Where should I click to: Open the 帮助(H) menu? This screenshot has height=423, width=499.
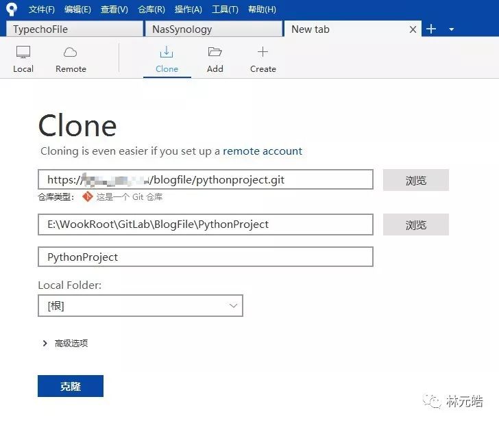point(262,10)
